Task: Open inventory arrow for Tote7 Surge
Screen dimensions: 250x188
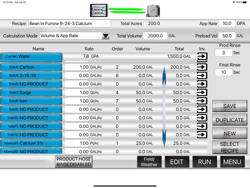Action: (202, 92)
